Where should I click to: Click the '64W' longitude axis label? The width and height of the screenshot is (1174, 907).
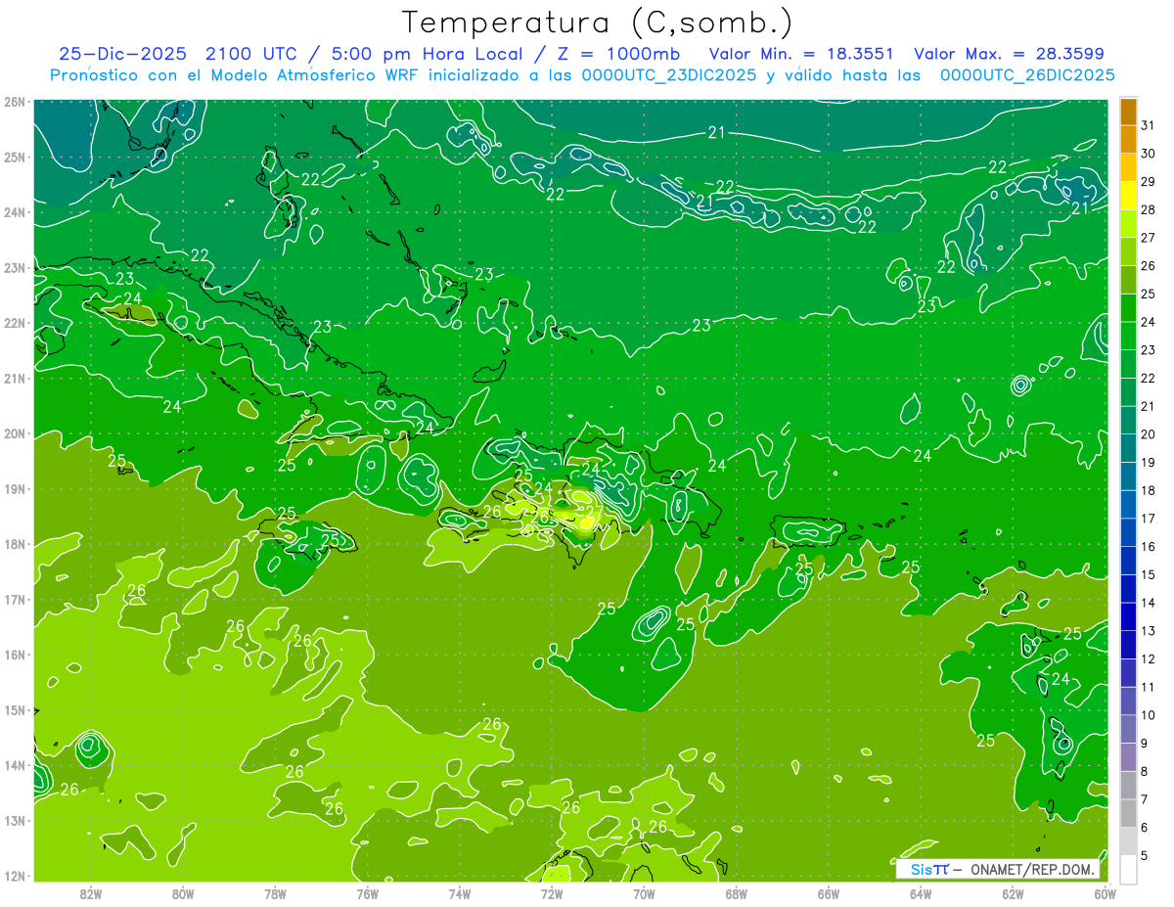[921, 893]
